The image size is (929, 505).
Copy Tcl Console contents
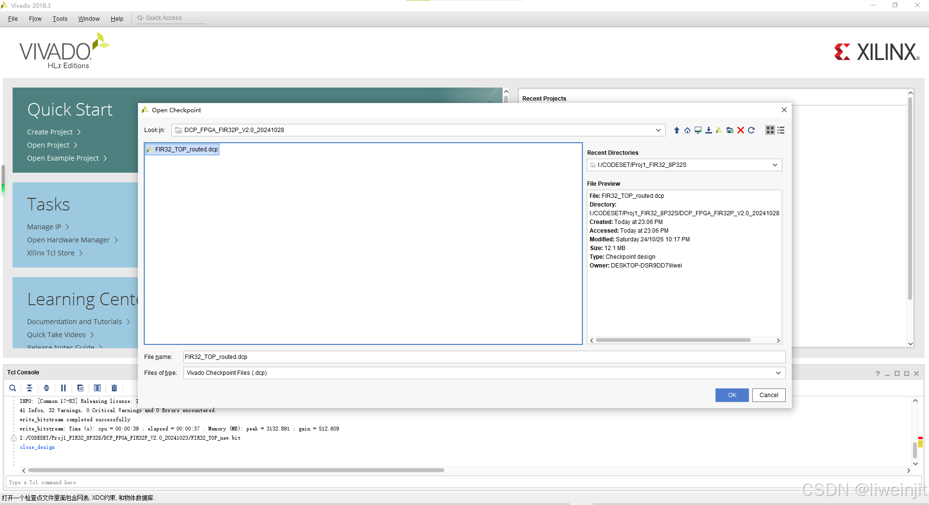coord(80,388)
